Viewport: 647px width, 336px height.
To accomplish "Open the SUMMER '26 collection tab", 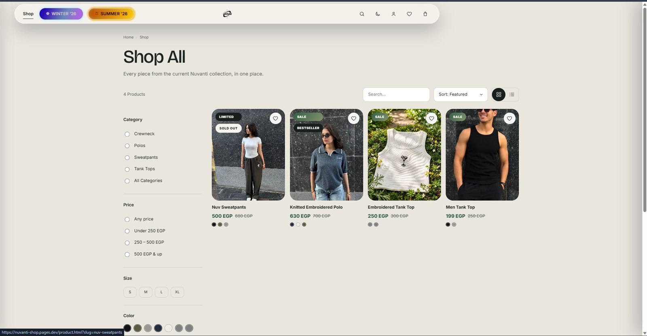I will click(111, 14).
